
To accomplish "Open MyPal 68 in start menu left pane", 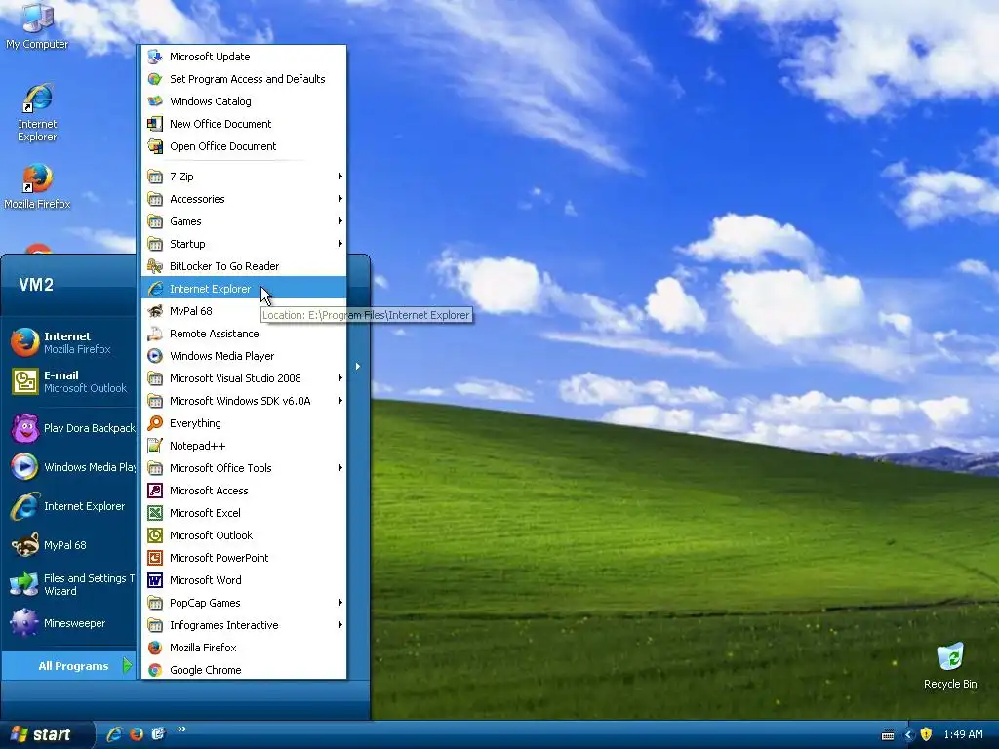I will [69, 545].
